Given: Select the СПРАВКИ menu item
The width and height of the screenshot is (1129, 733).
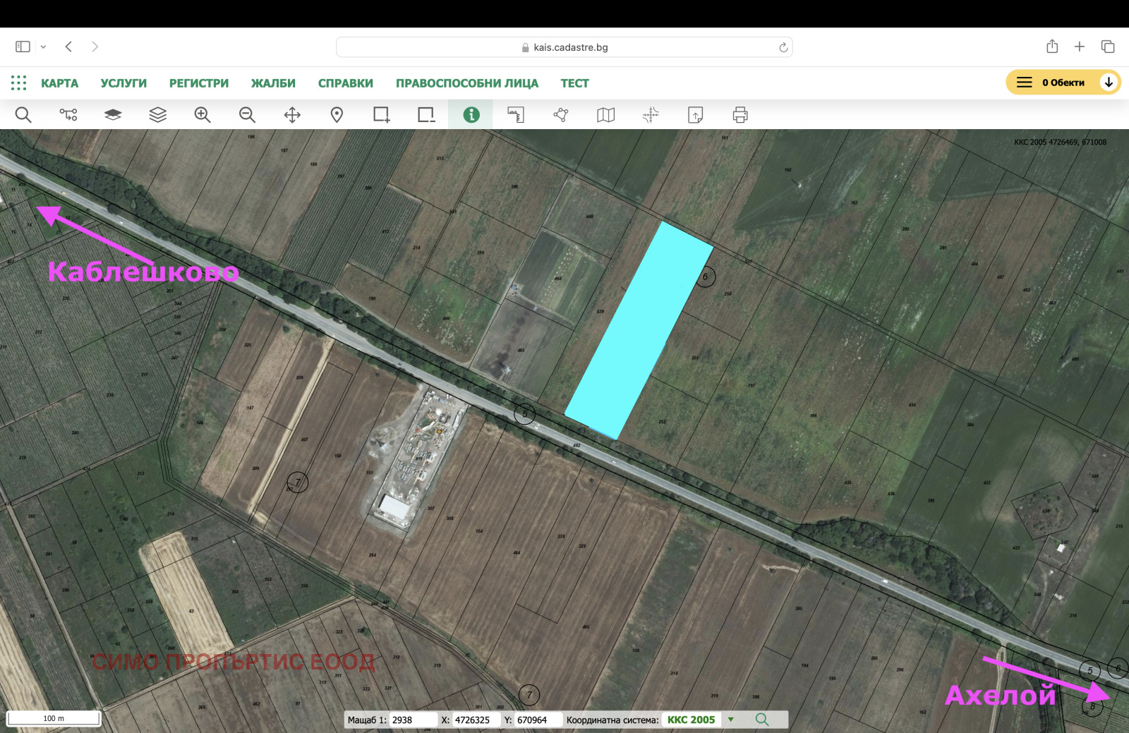Looking at the screenshot, I should point(346,83).
